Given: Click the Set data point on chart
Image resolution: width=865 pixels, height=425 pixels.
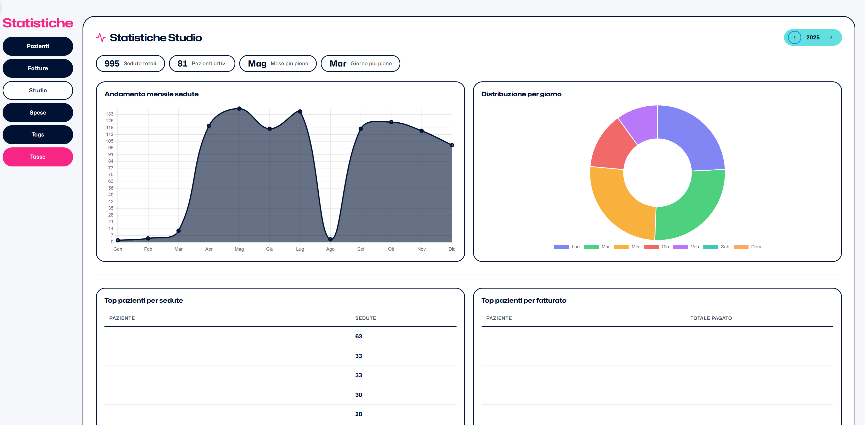Looking at the screenshot, I should tap(361, 129).
